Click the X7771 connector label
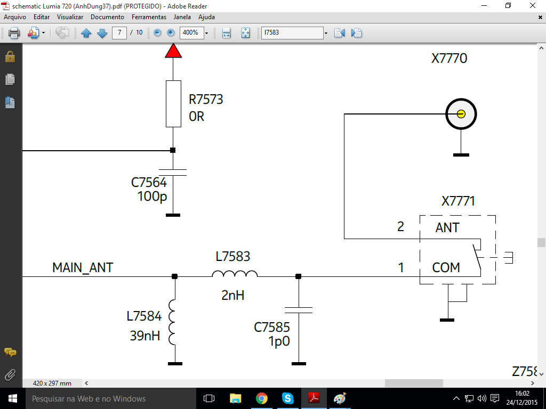This screenshot has height=409, width=546. pyautogui.click(x=458, y=201)
